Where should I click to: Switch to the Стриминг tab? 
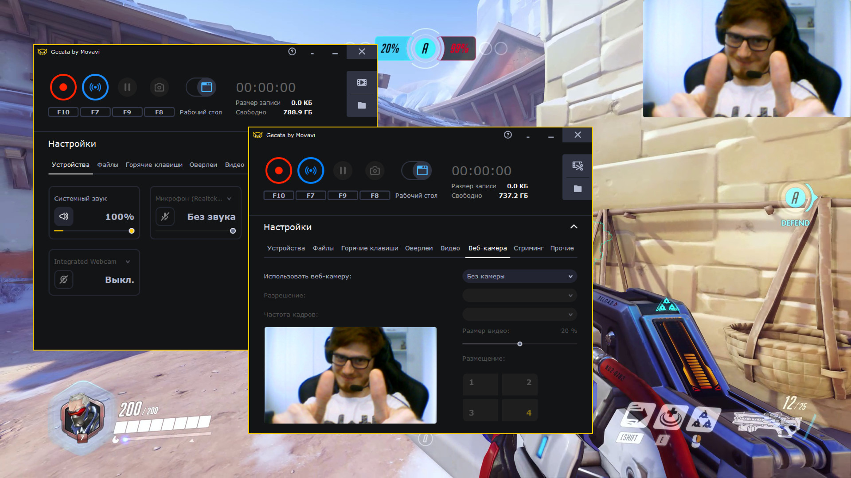click(x=528, y=248)
